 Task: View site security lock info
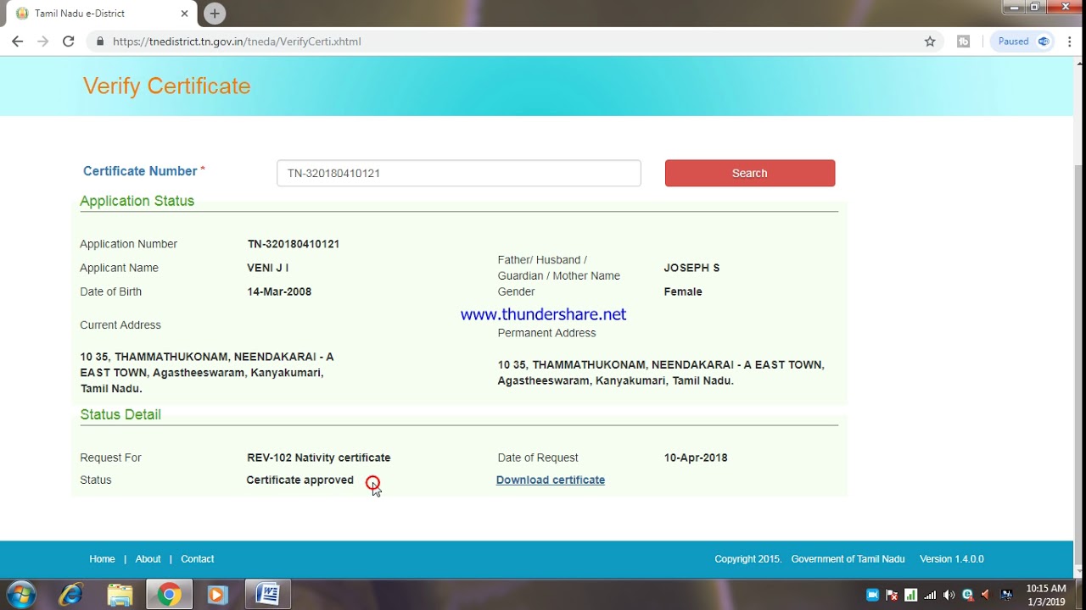(x=100, y=41)
